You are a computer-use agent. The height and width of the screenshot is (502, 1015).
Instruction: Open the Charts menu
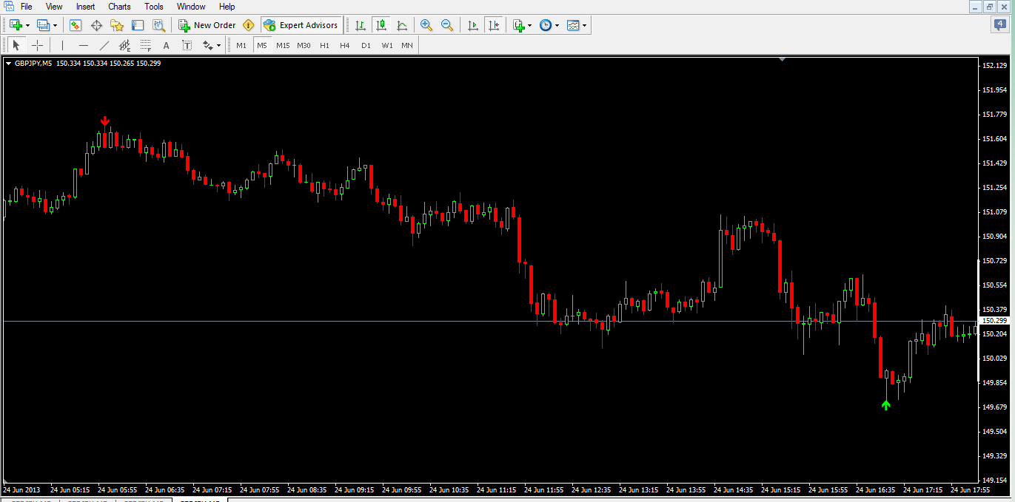click(x=119, y=7)
